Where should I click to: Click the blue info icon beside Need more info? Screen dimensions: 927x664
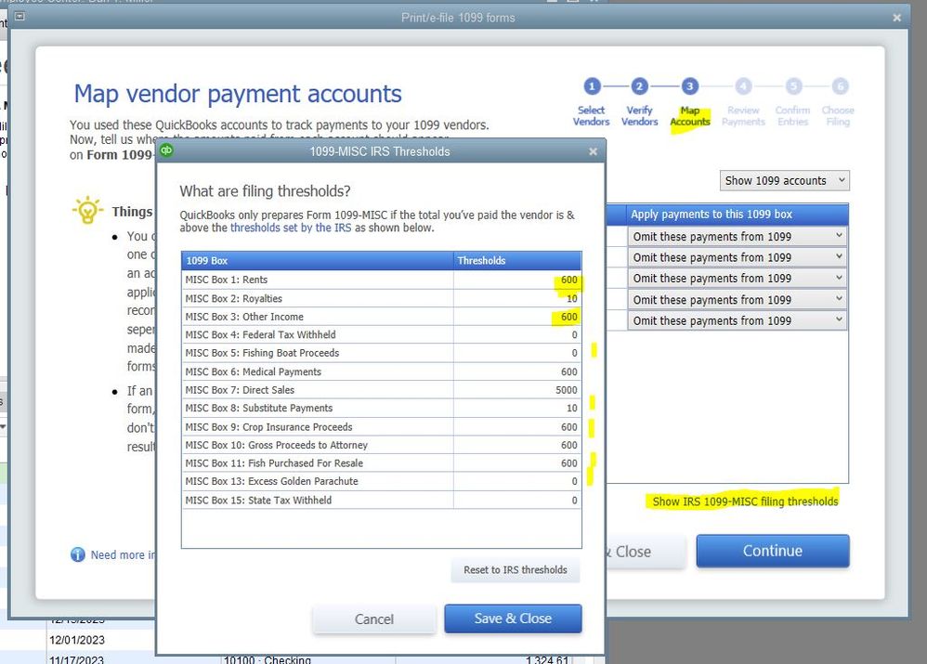point(77,554)
